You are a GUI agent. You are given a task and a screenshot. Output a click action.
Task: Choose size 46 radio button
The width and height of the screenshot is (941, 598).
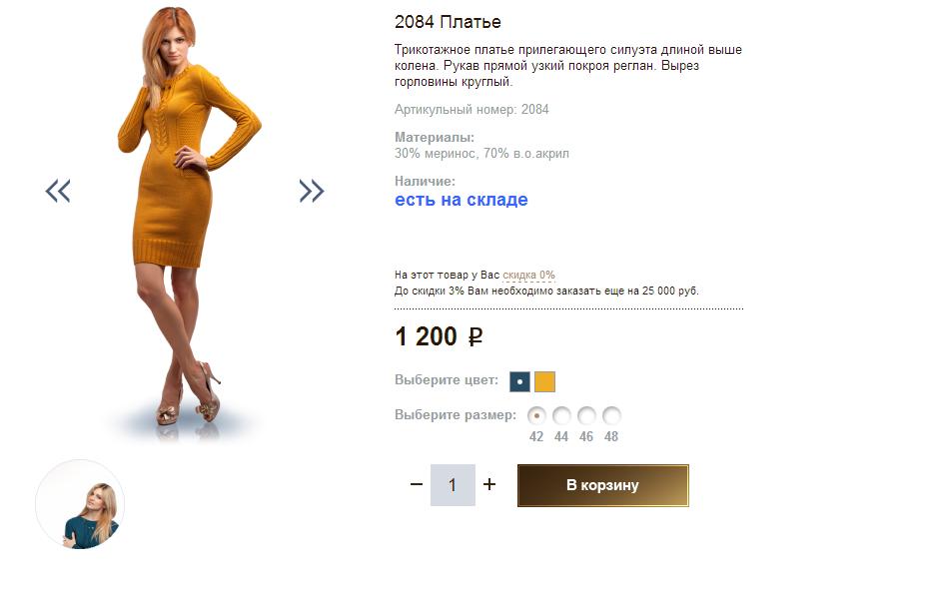586,415
